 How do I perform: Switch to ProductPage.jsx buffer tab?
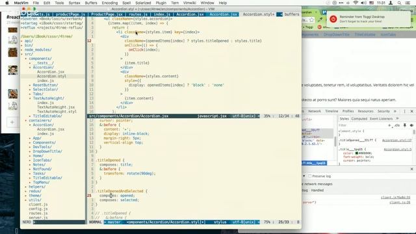pos(107,14)
